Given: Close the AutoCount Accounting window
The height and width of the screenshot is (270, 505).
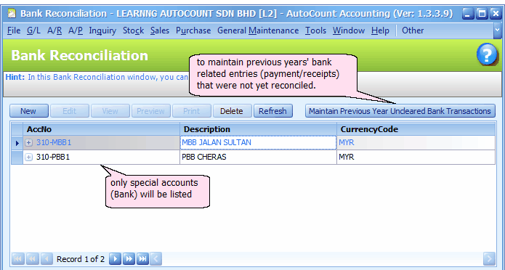Looking at the screenshot, I should (x=496, y=14).
